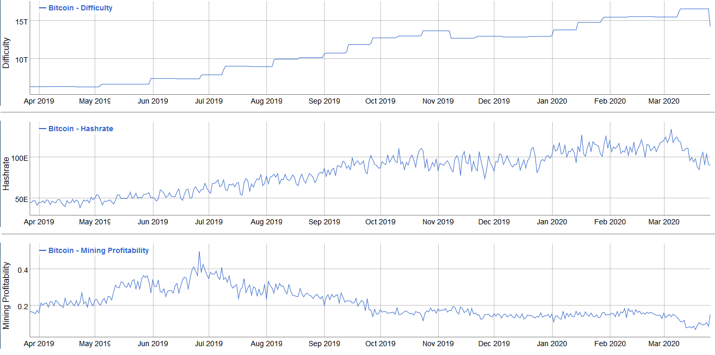Click Nov 2019 under the Mining Profitability chart
The width and height of the screenshot is (715, 355).
tap(438, 344)
